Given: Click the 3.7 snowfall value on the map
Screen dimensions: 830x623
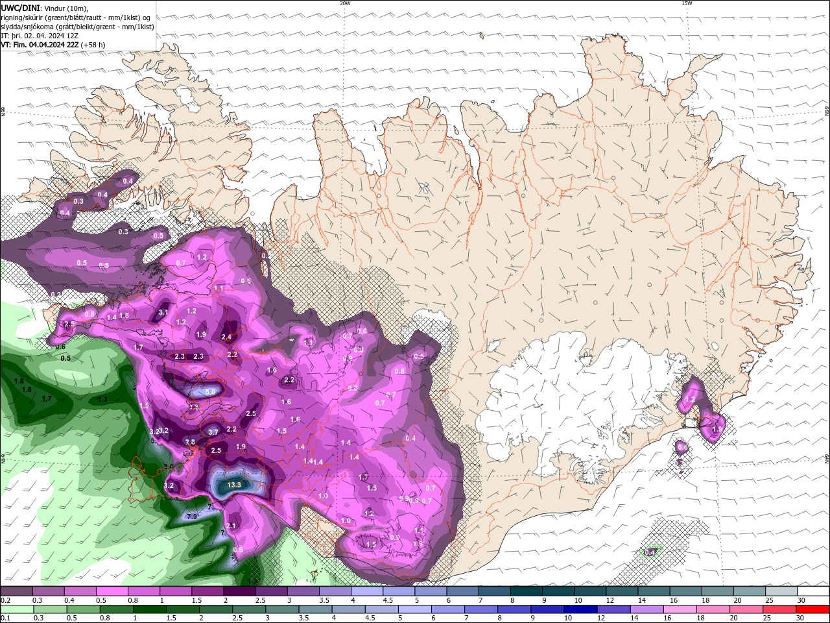Looking at the screenshot, I should click(x=213, y=432).
